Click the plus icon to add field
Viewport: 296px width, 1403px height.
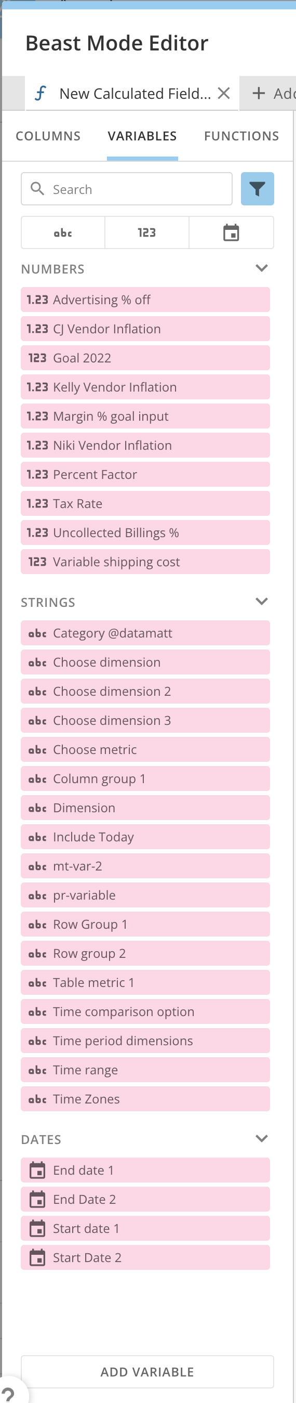[259, 93]
